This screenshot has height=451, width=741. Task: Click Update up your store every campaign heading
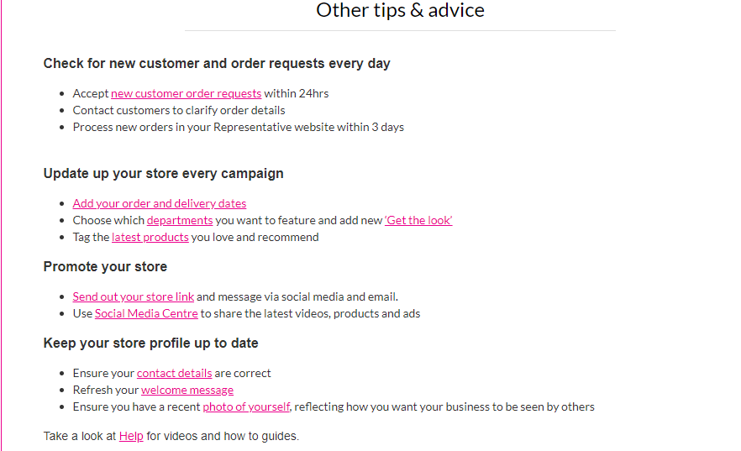click(x=164, y=174)
